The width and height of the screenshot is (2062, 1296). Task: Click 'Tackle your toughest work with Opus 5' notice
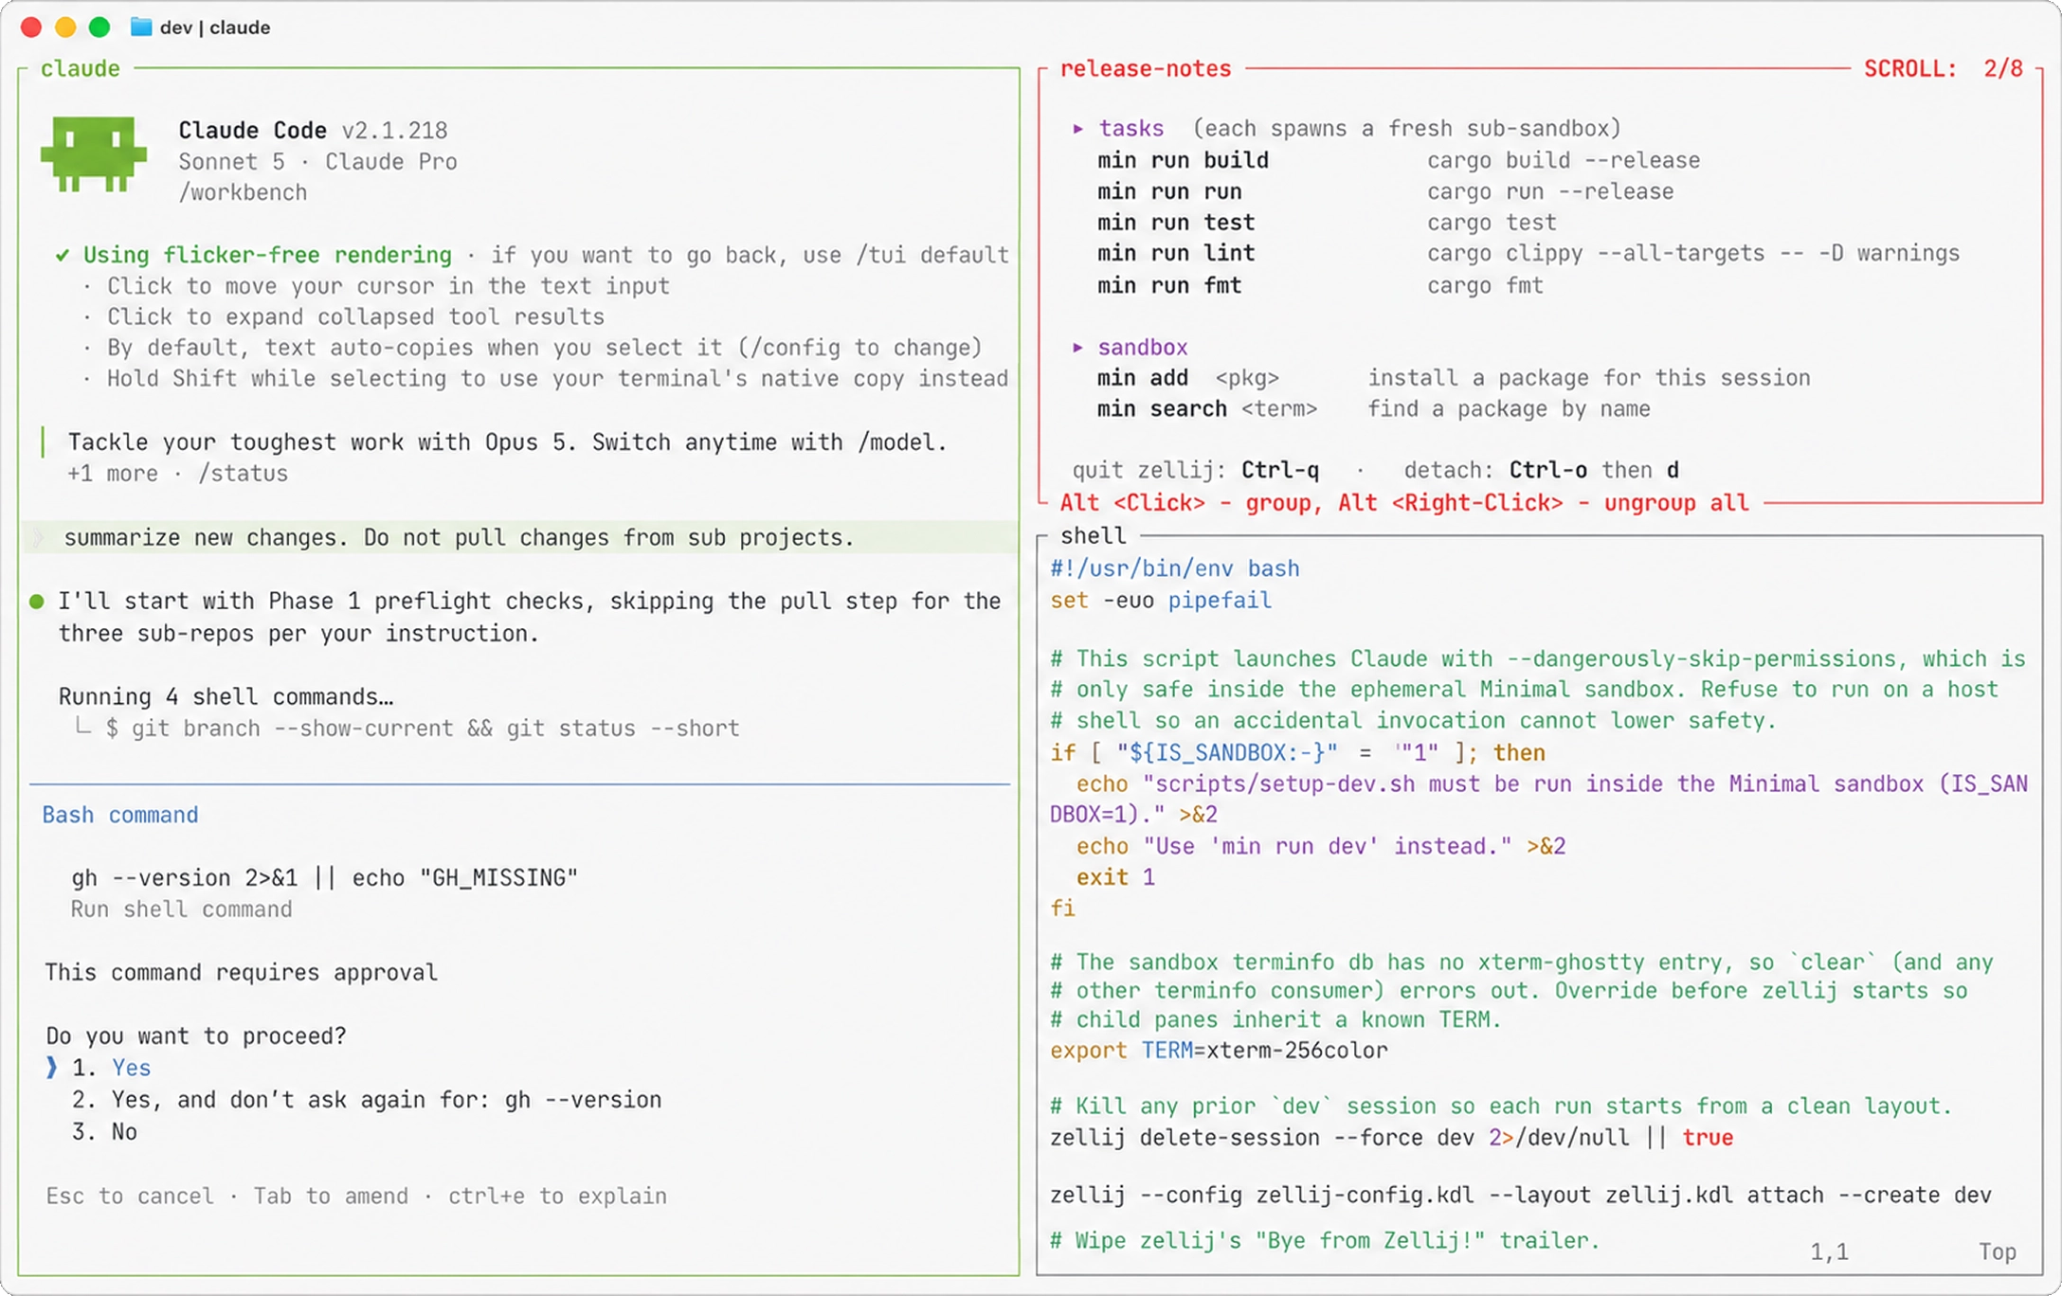click(507, 442)
